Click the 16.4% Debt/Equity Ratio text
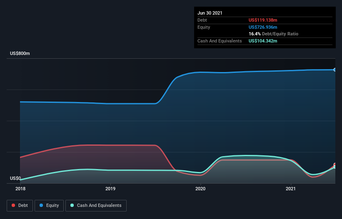Image resolution: width=342 pixels, height=219 pixels. click(x=274, y=34)
